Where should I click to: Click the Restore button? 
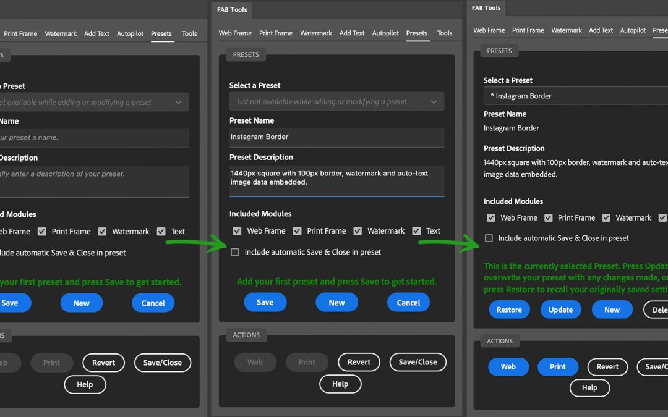(x=509, y=310)
